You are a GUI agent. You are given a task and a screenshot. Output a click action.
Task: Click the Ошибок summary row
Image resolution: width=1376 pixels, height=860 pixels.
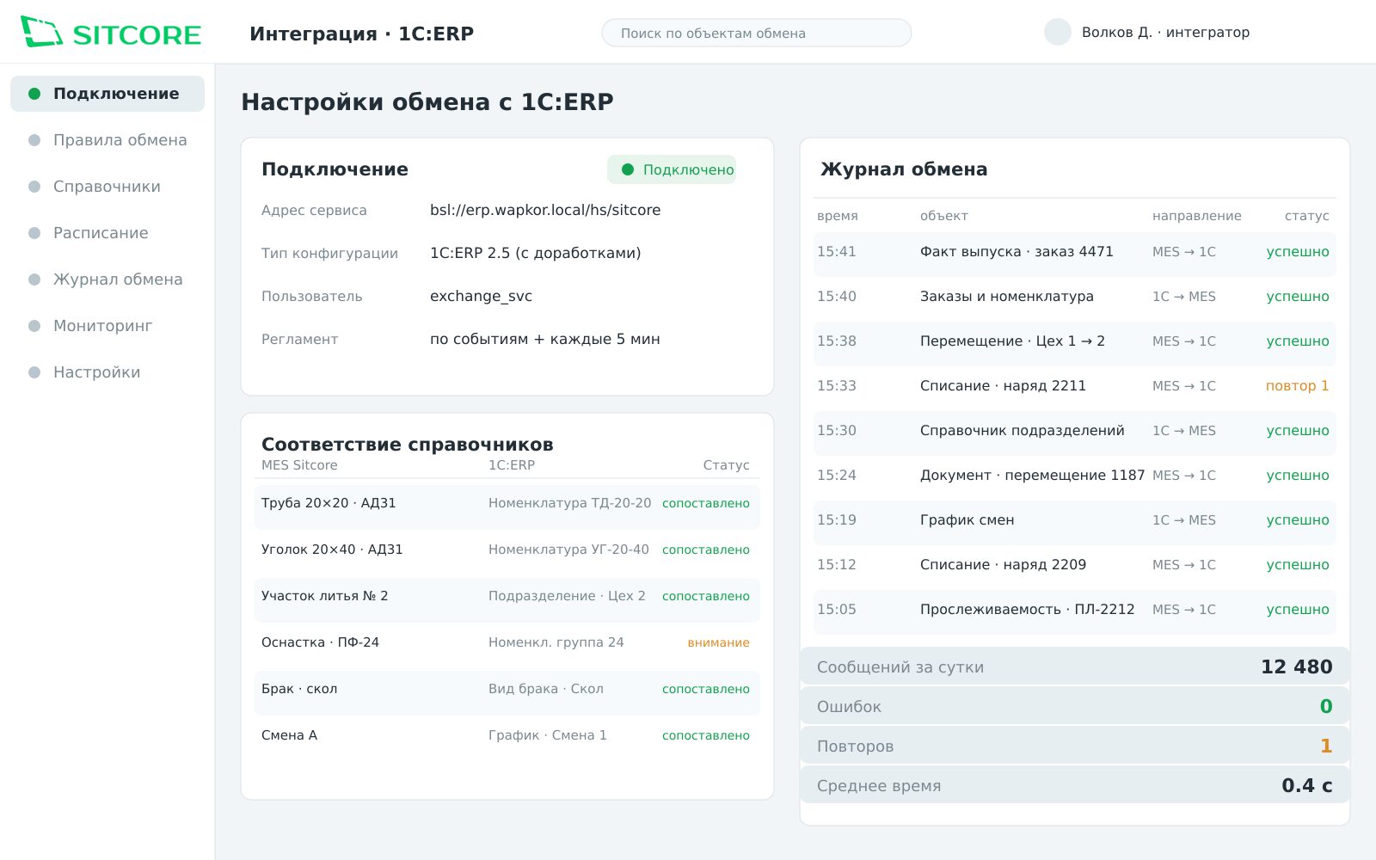(1075, 706)
